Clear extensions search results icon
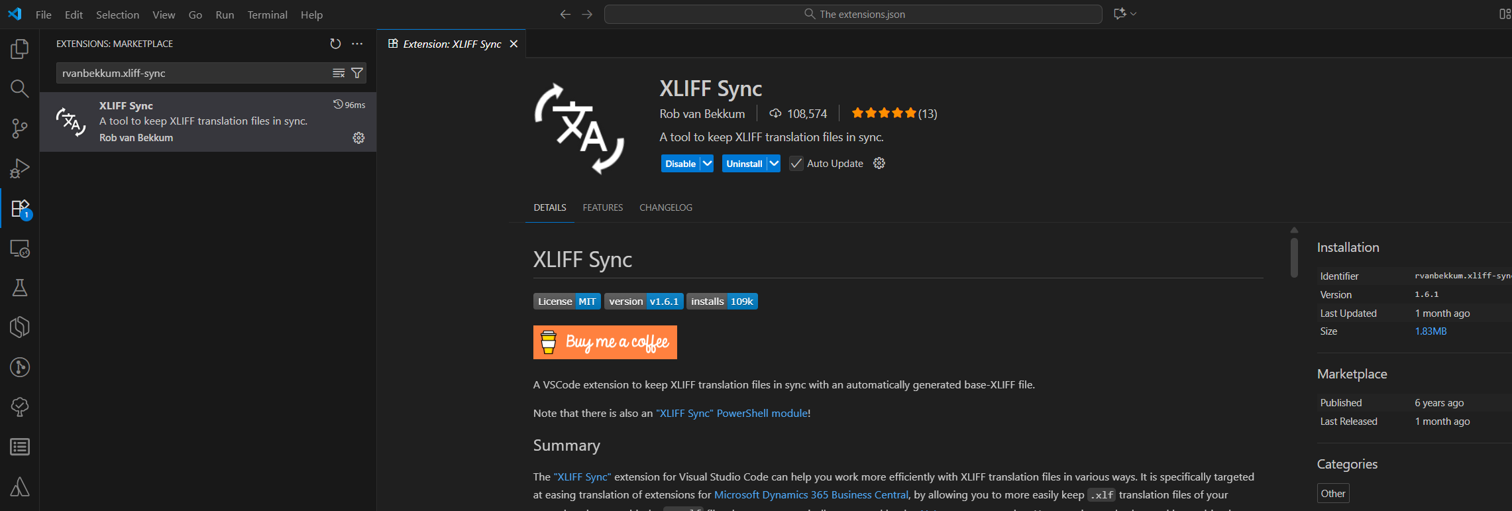Screen dimensions: 1512x511 339,73
